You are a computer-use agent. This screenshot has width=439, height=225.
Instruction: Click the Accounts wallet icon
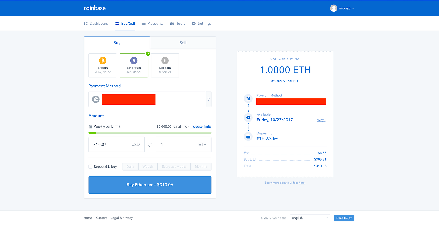pyautogui.click(x=144, y=24)
